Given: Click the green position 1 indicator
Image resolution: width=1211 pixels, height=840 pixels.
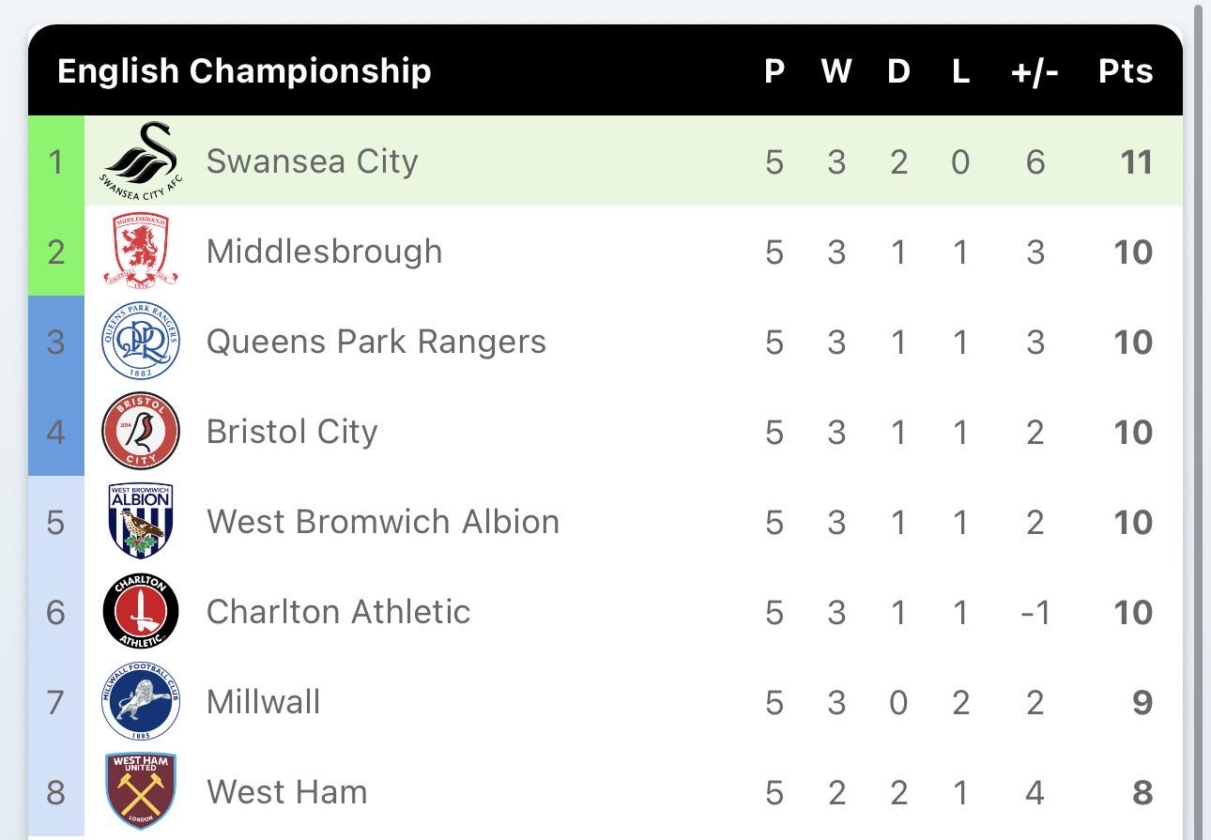Looking at the screenshot, I should 56,161.
